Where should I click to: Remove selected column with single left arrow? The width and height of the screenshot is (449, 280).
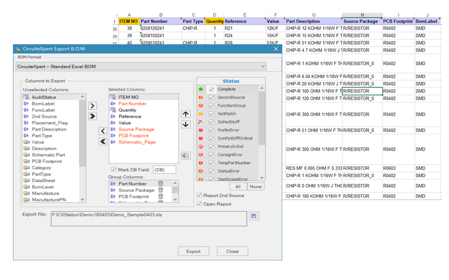(x=103, y=131)
